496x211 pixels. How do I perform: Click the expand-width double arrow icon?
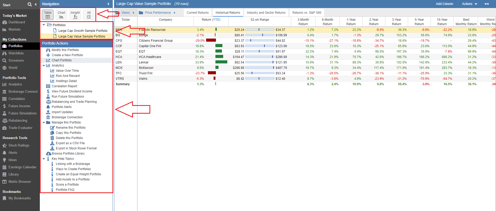487,4
